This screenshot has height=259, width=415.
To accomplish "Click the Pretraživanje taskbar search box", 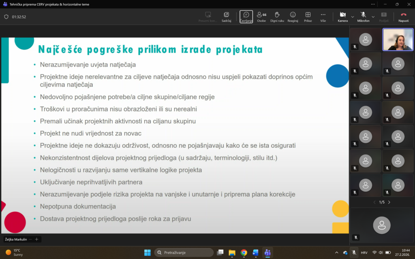I will click(x=184, y=253).
